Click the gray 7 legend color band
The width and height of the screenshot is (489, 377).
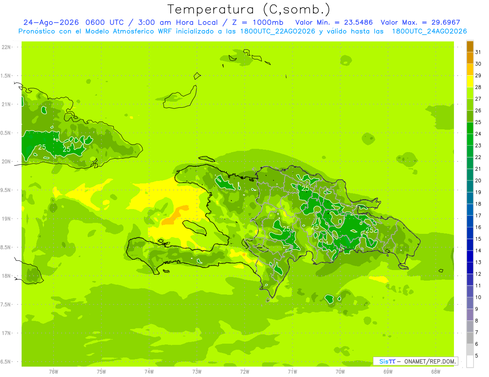(470, 326)
